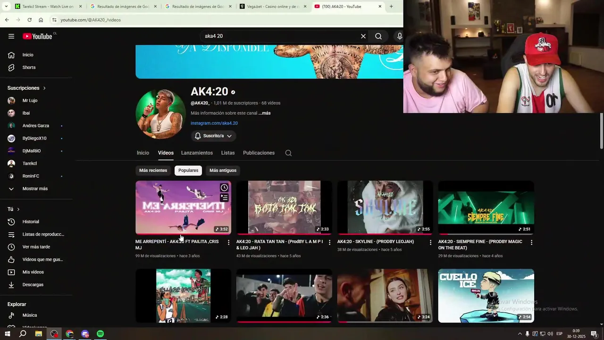Expand the Suscripciones section
604x340 pixels.
(x=27, y=88)
